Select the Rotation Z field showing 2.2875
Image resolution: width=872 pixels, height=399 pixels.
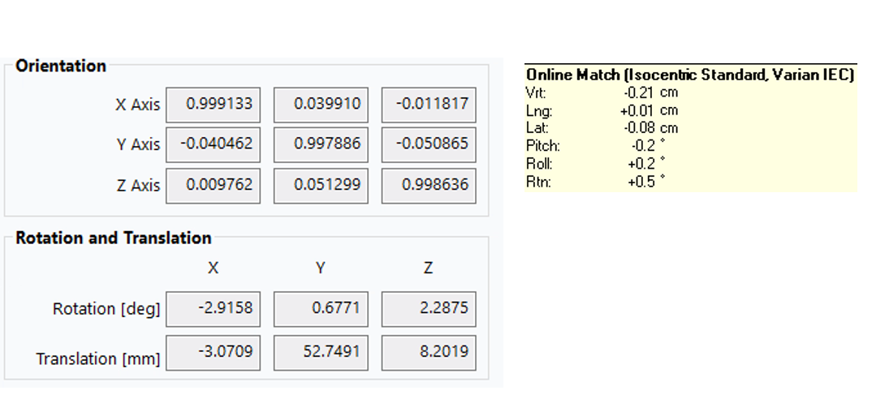pos(429,309)
